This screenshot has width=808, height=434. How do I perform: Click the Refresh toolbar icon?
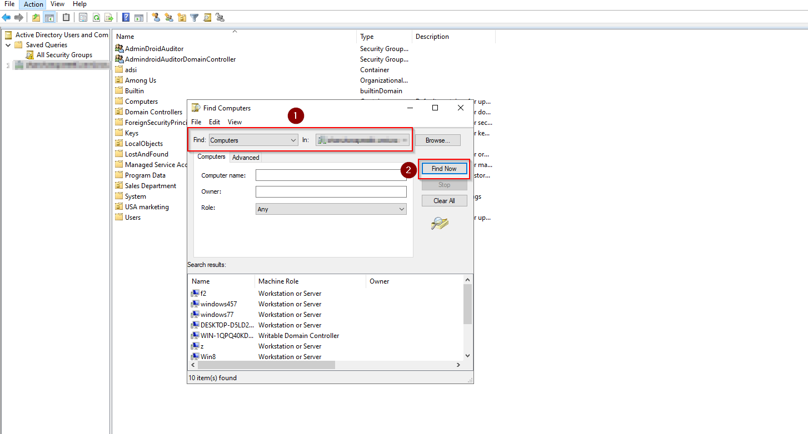click(x=96, y=17)
